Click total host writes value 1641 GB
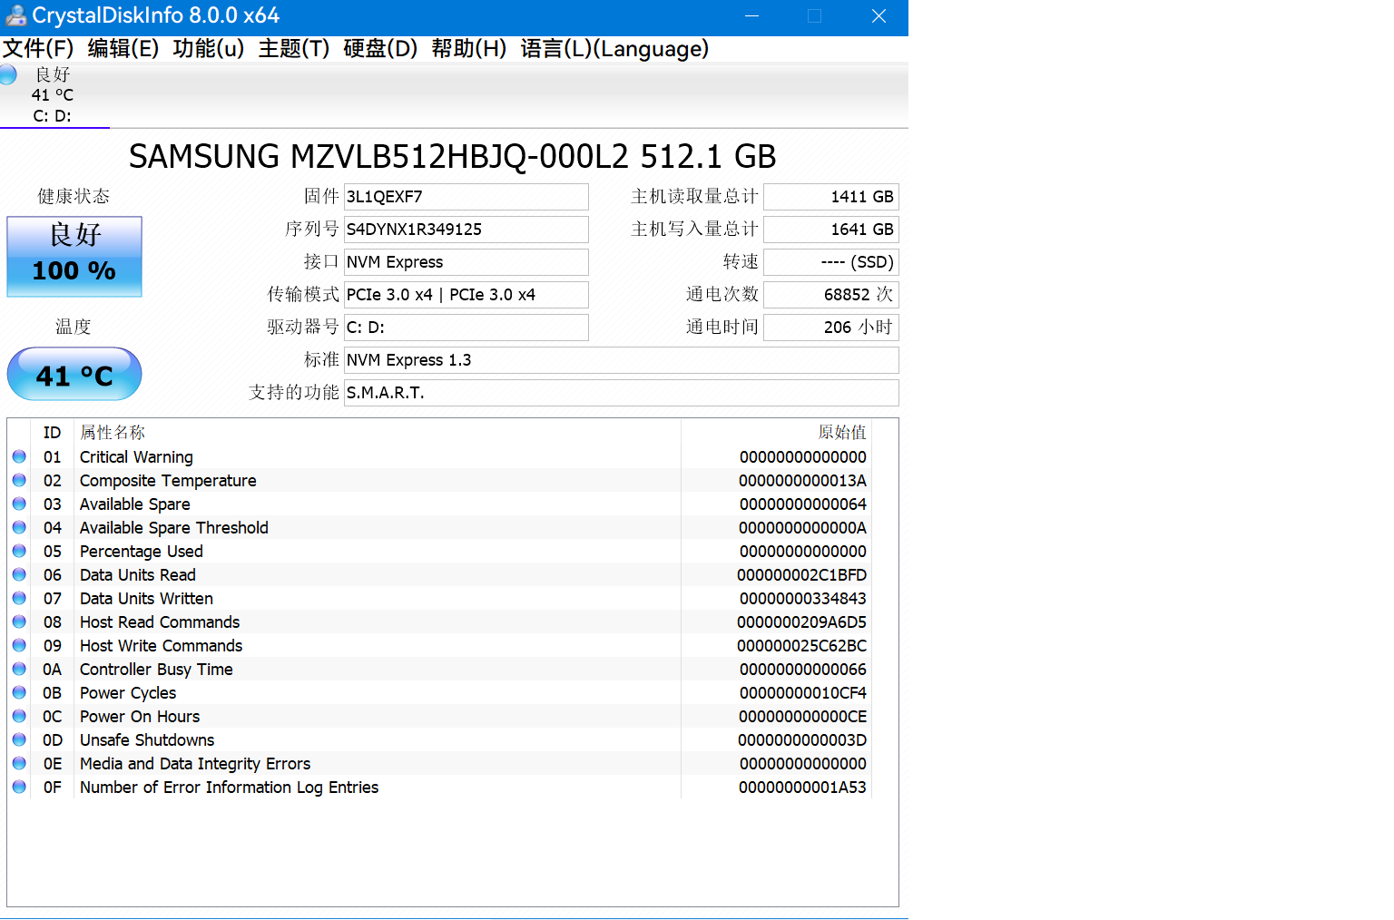Image resolution: width=1394 pixels, height=920 pixels. [x=831, y=230]
